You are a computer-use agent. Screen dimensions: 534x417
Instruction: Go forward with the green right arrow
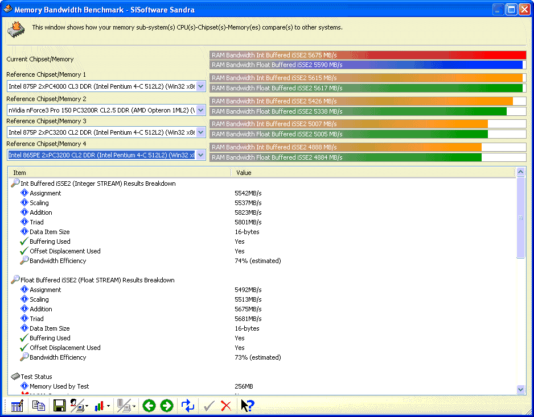coord(167,406)
